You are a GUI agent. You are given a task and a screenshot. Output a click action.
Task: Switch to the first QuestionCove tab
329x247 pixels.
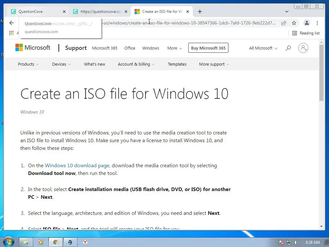point(38,12)
